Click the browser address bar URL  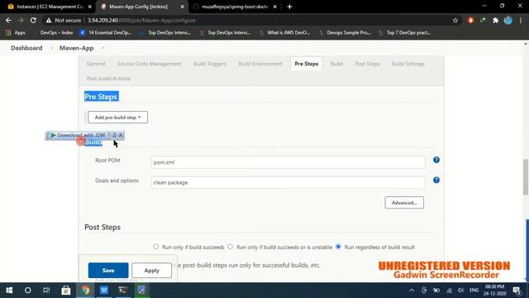pos(141,20)
